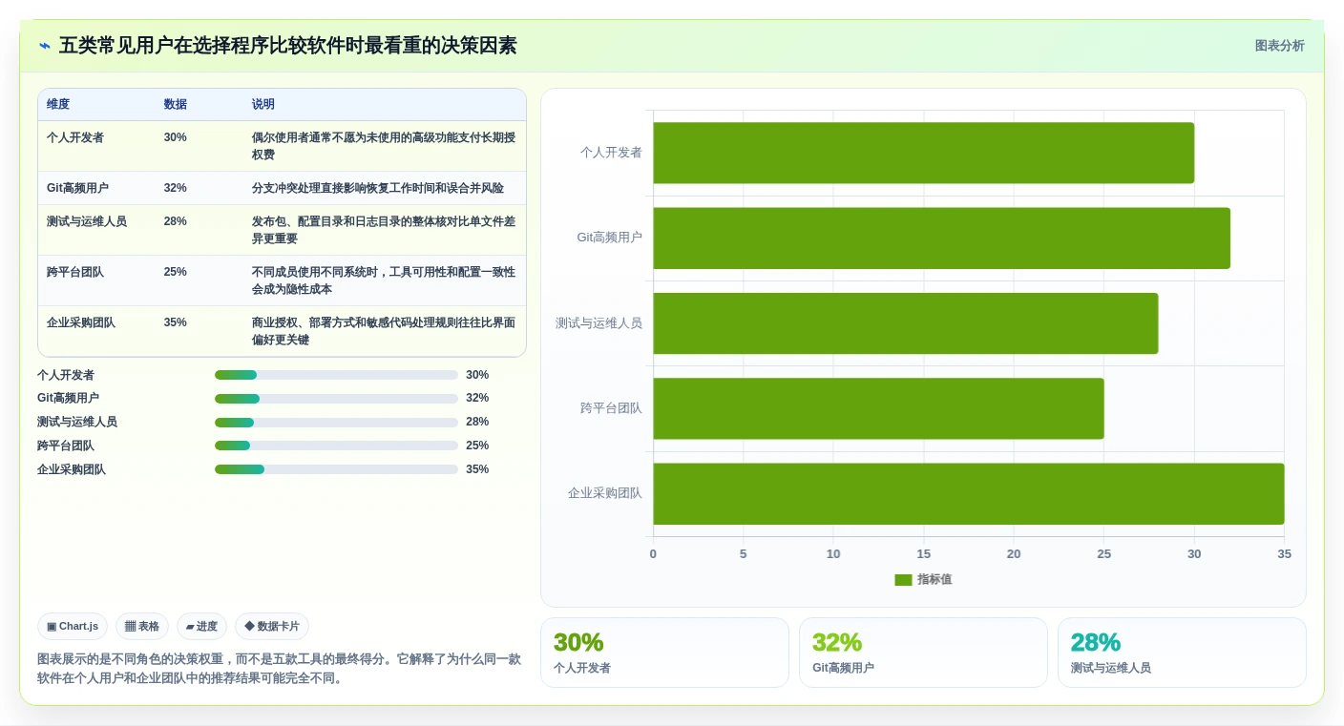
Task: Click the 企业采购团队 chart bar
Action: (x=968, y=493)
